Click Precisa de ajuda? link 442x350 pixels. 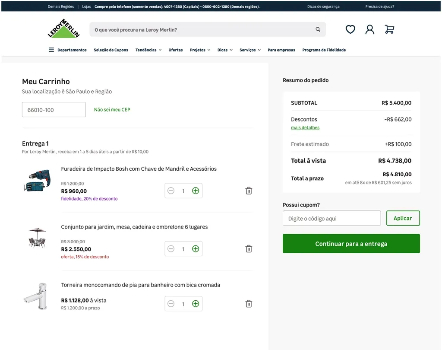(x=380, y=6)
